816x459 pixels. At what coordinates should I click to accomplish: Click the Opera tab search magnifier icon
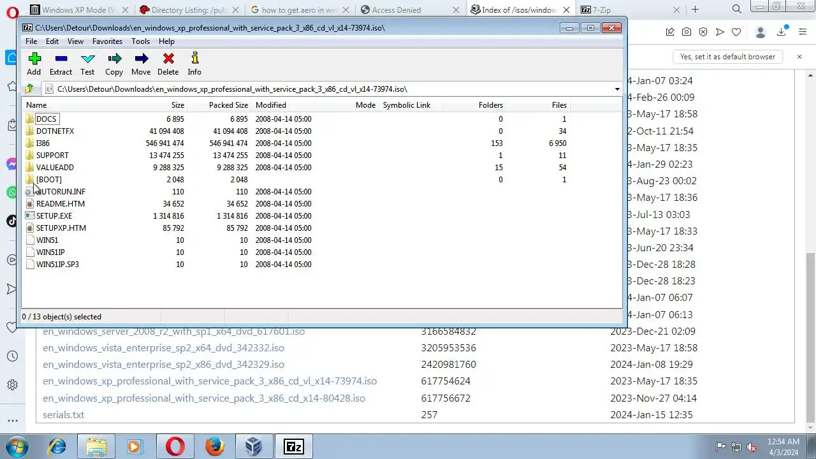coord(736,9)
